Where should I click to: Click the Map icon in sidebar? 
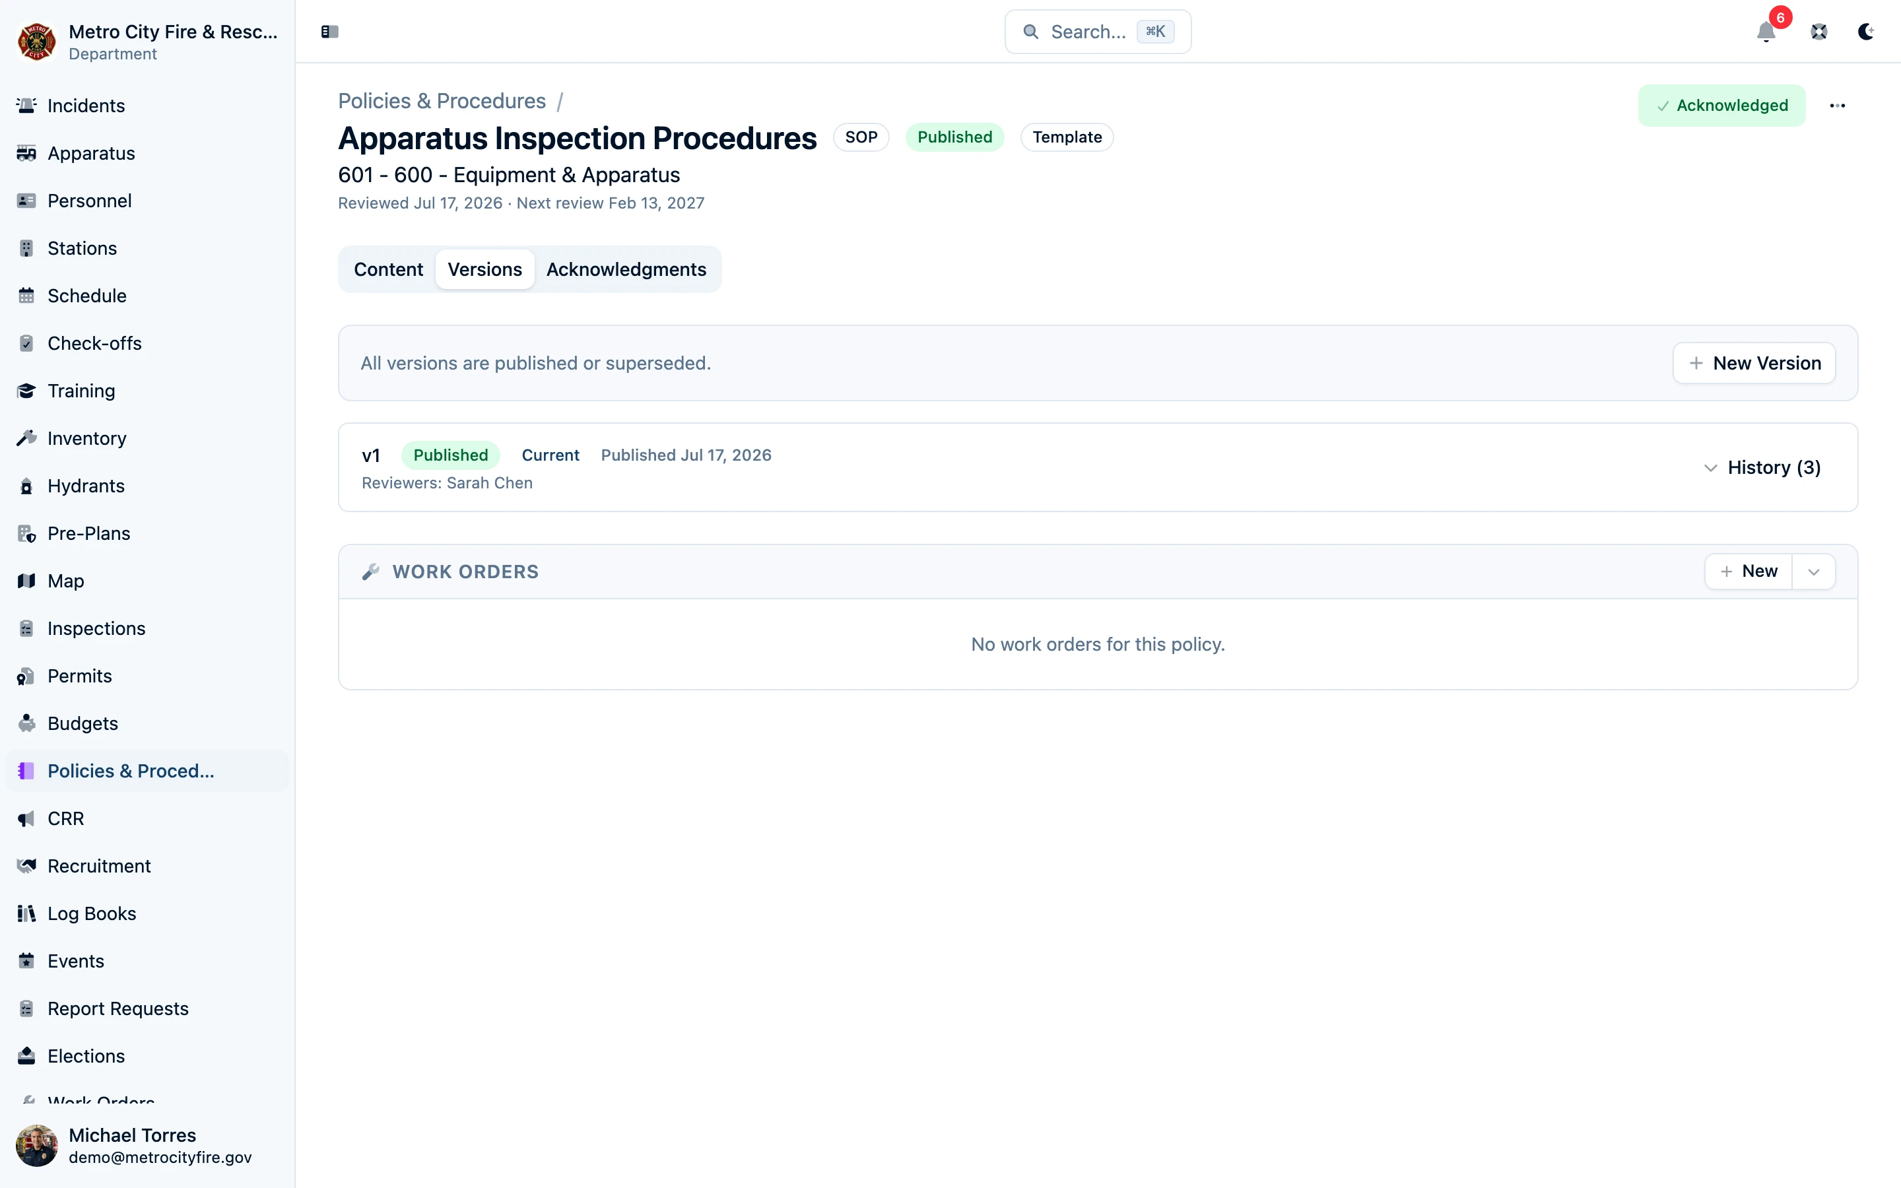(x=26, y=581)
